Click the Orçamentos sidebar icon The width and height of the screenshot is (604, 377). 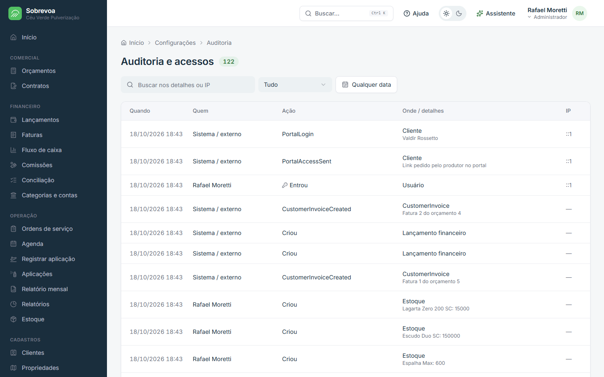point(13,71)
